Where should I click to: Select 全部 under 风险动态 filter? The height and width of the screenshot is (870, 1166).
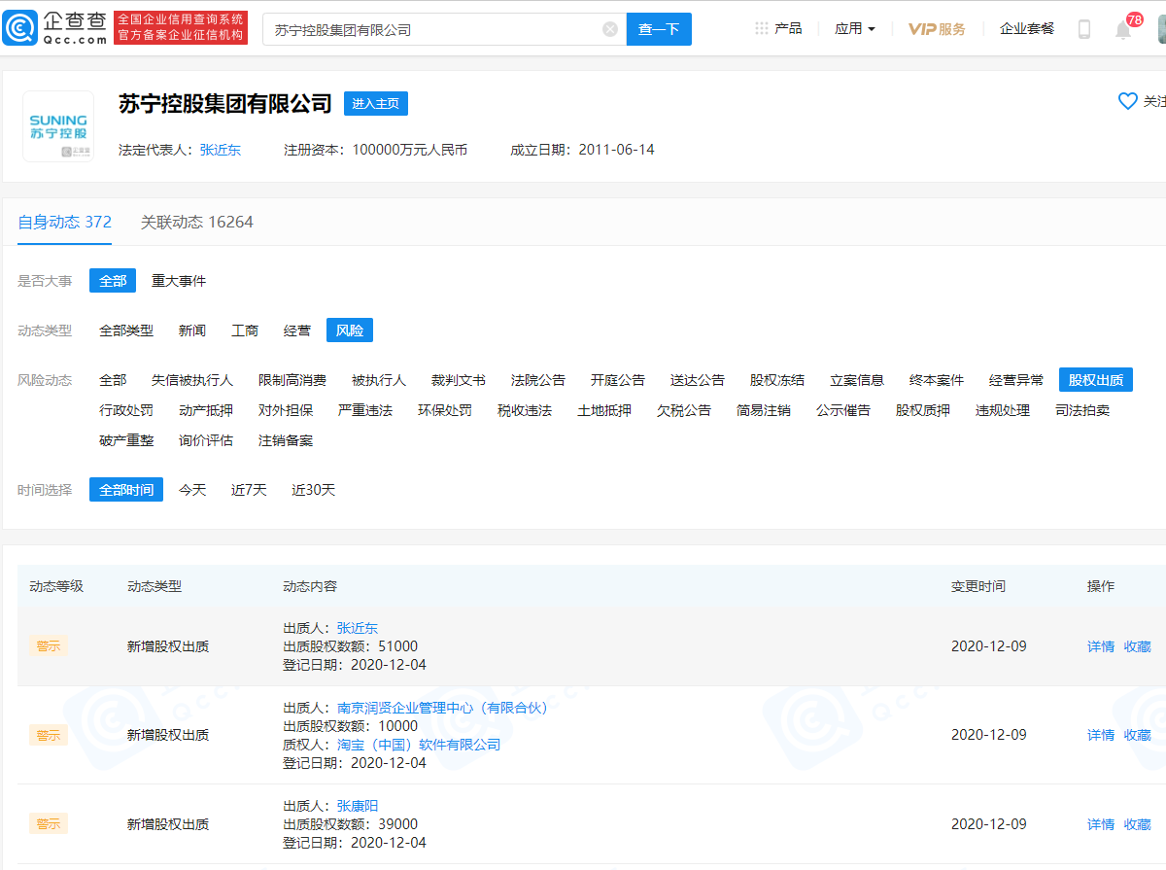pos(113,380)
